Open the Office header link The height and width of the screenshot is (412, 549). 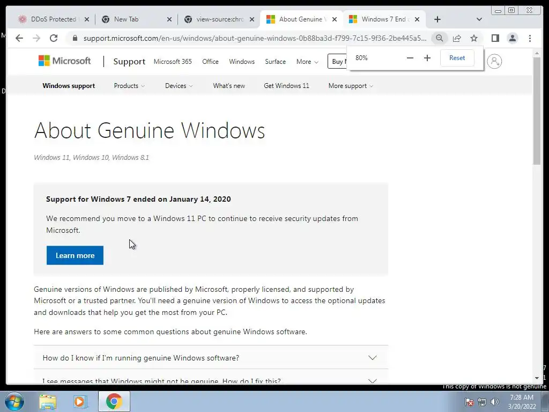pyautogui.click(x=210, y=62)
